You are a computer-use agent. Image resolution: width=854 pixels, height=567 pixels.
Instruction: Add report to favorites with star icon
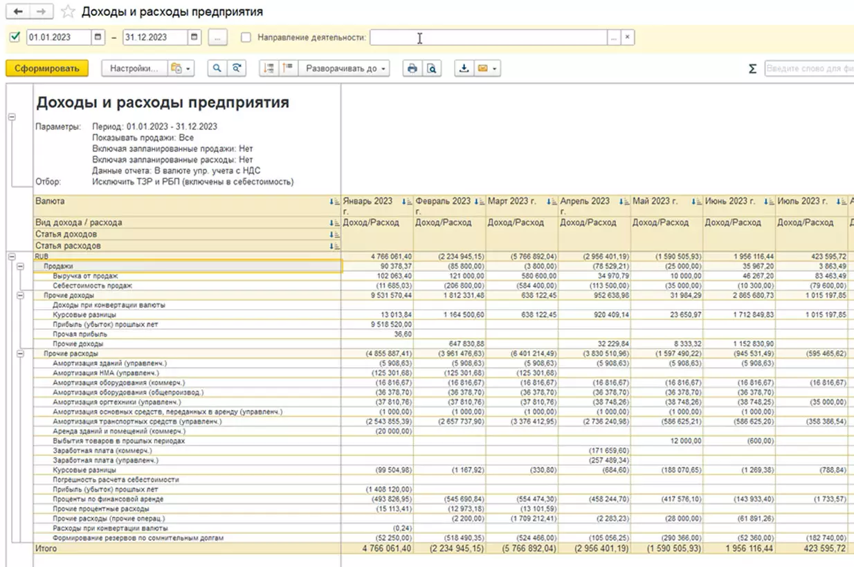pos(67,12)
